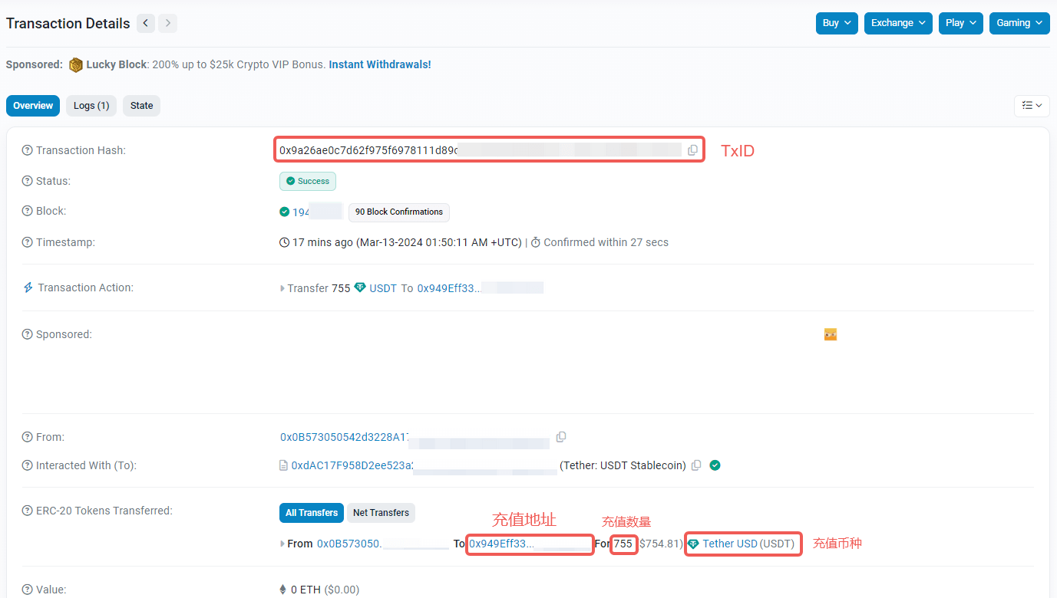Click the Instant Withdrawals link
The width and height of the screenshot is (1057, 598).
click(380, 64)
